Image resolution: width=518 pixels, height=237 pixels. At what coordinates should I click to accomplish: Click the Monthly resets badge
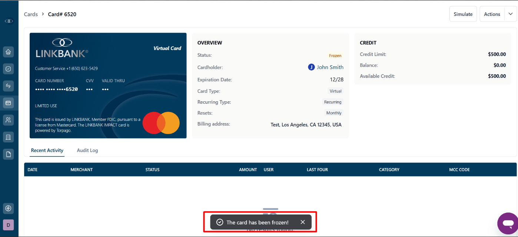tap(334, 113)
